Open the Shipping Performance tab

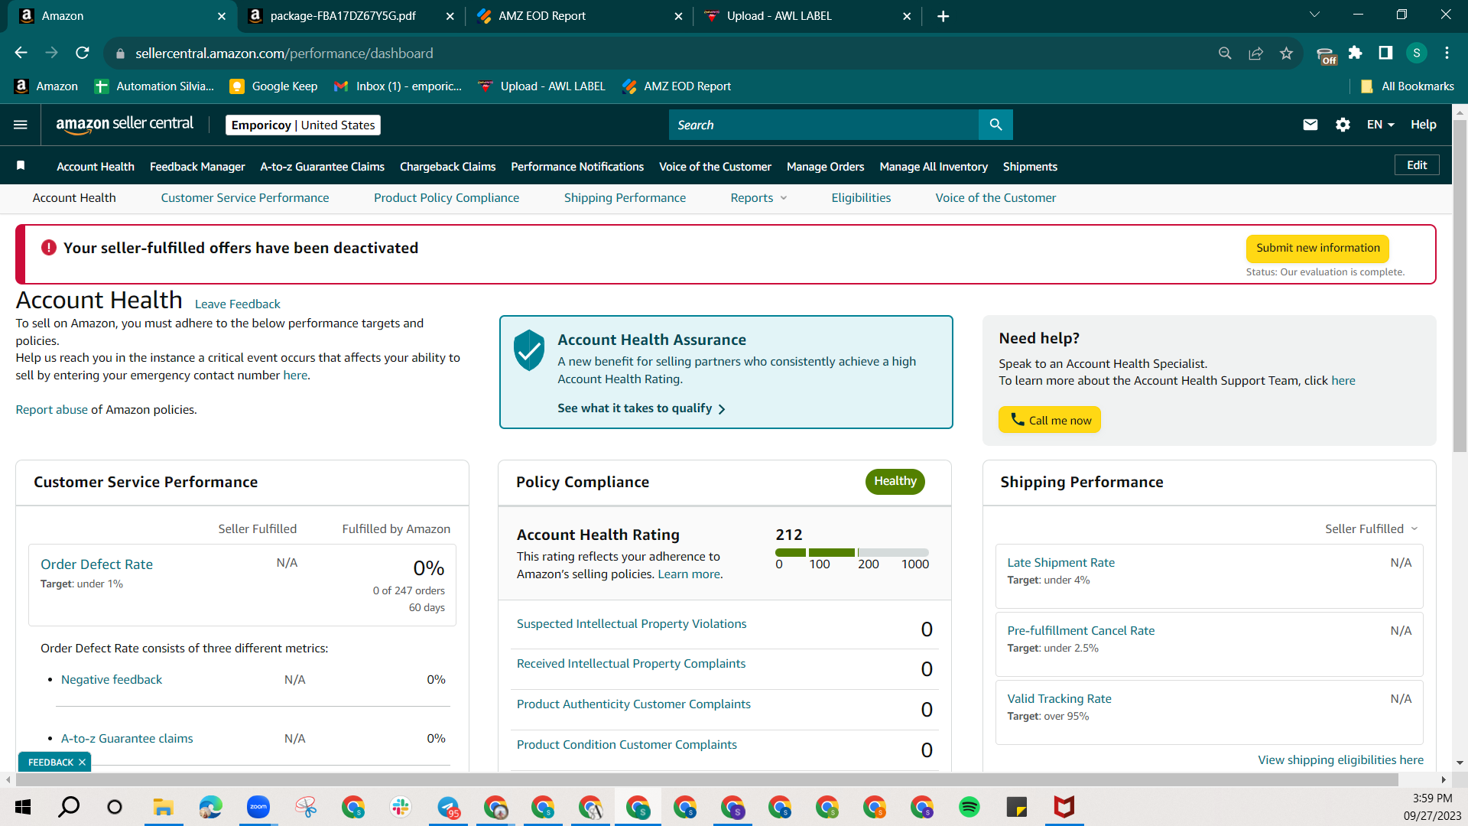tap(625, 198)
